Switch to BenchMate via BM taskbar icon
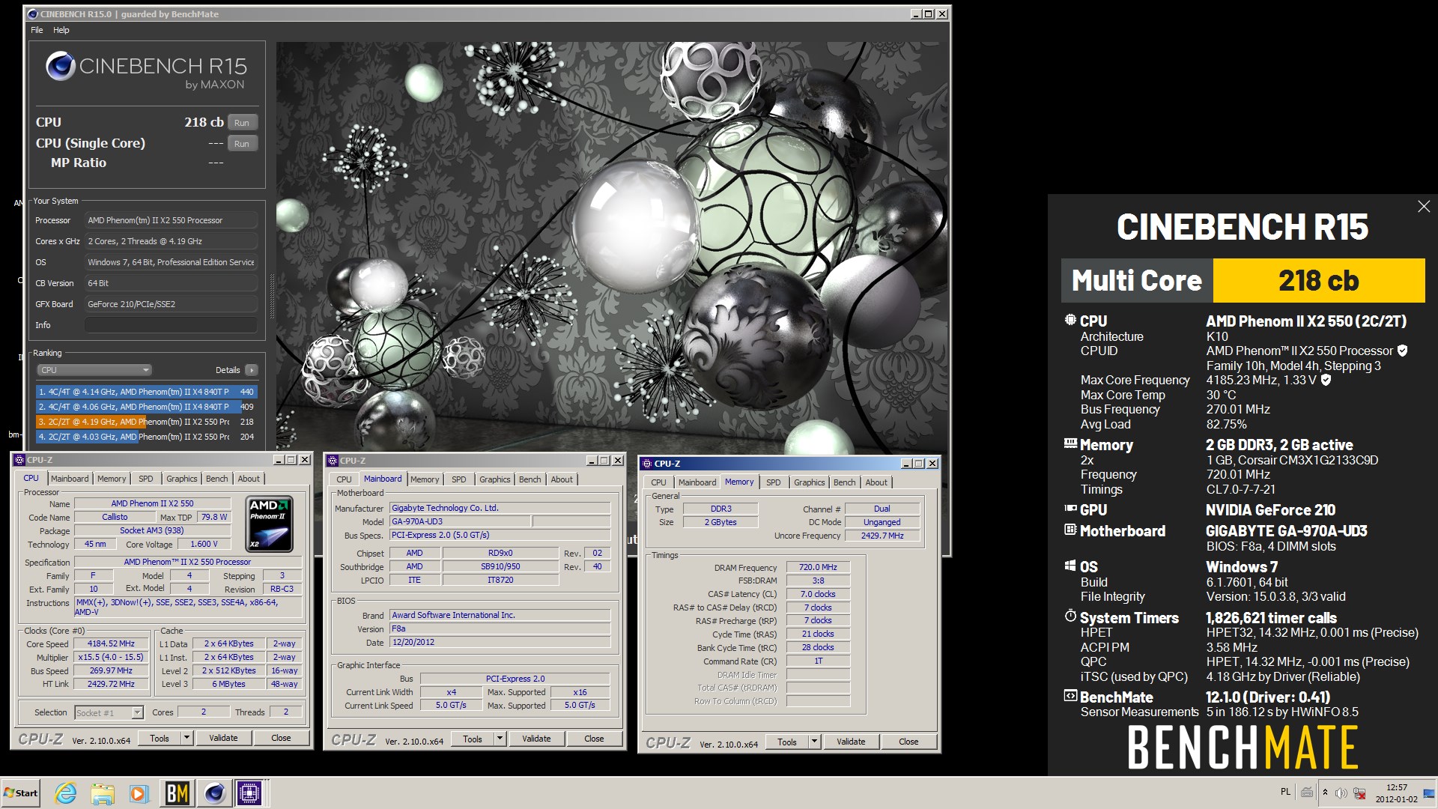The height and width of the screenshot is (809, 1438). pyautogui.click(x=177, y=793)
